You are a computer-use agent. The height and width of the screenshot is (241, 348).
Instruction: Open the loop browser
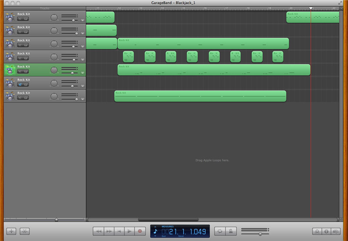coord(317,231)
